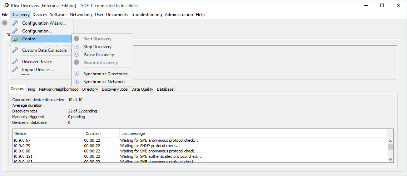Click the grayed Resume Discovery icon
The height and width of the screenshot is (176, 407).
click(76, 62)
